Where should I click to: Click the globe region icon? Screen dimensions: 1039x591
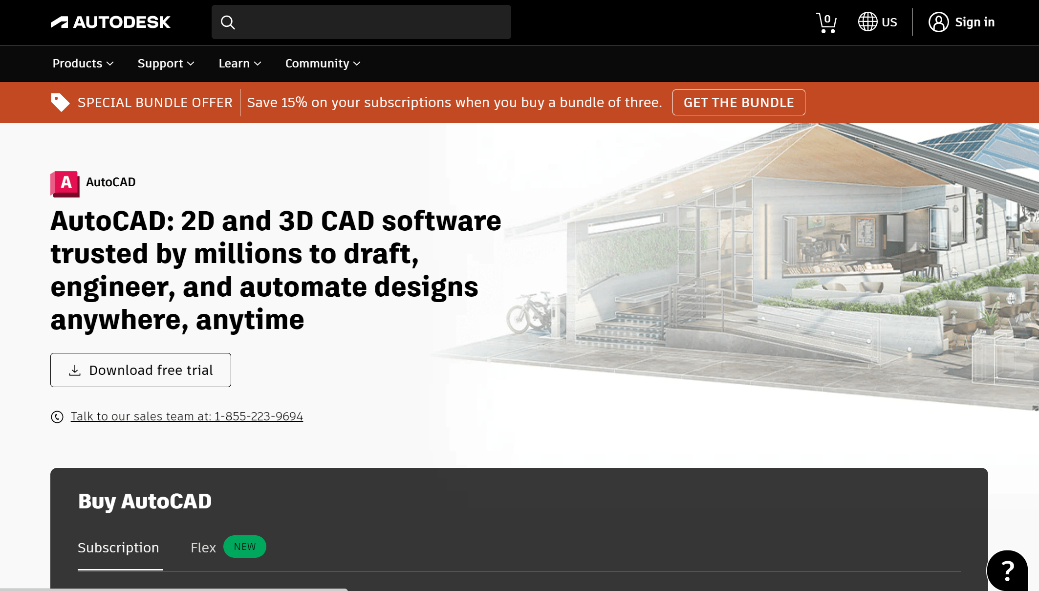pos(867,22)
